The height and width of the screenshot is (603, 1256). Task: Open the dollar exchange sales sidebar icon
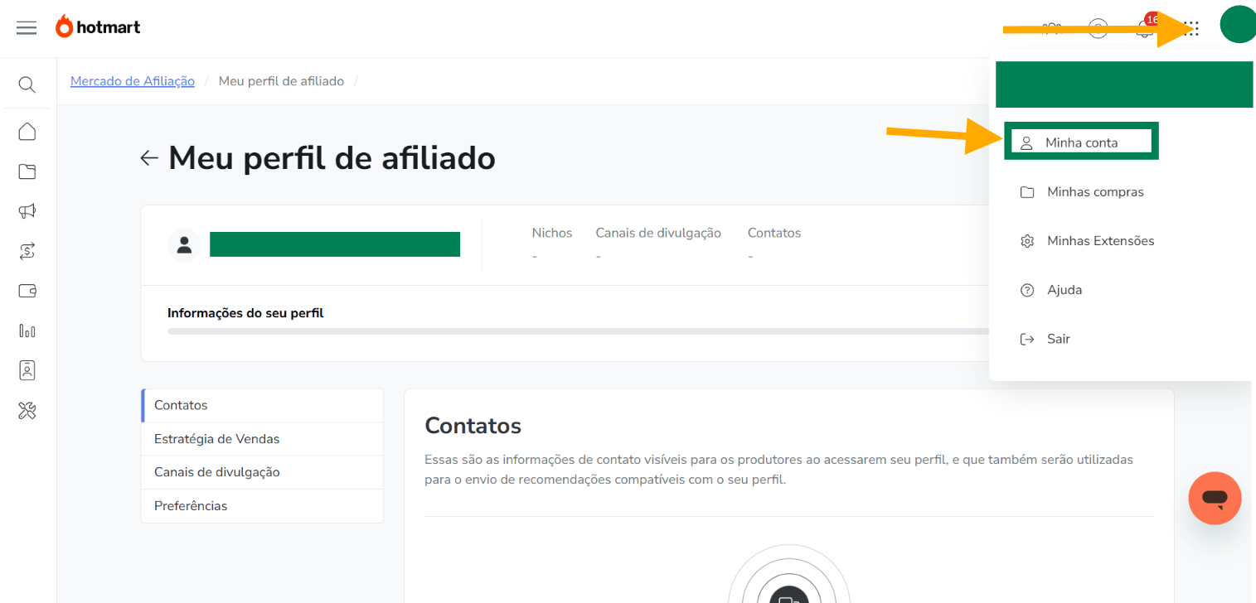27,251
